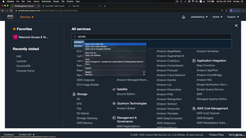Image resolution: width=246 pixels, height=138 pixels.
Task: Open IAM from Recently visited
Action: 19,56
